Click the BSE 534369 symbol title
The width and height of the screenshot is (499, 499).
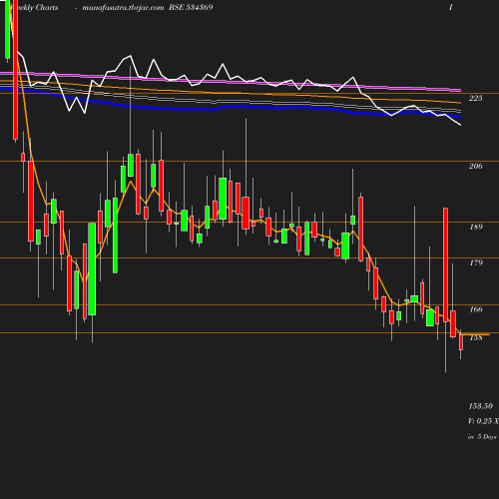(191, 7)
